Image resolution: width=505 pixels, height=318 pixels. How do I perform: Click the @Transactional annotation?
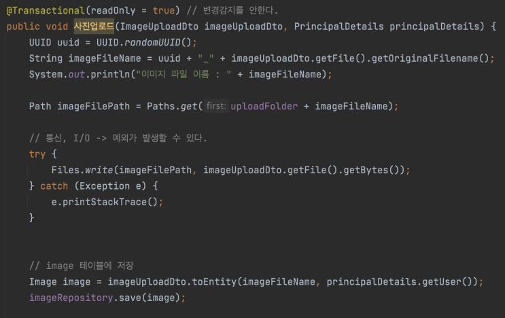tap(46, 11)
